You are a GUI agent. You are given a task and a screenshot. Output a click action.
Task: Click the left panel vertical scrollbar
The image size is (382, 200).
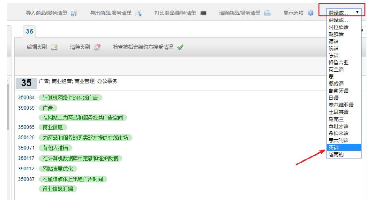pyautogui.click(x=8, y=107)
